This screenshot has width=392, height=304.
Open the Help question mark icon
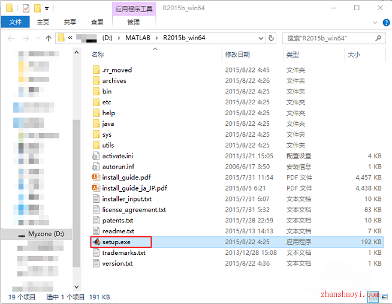coord(386,23)
